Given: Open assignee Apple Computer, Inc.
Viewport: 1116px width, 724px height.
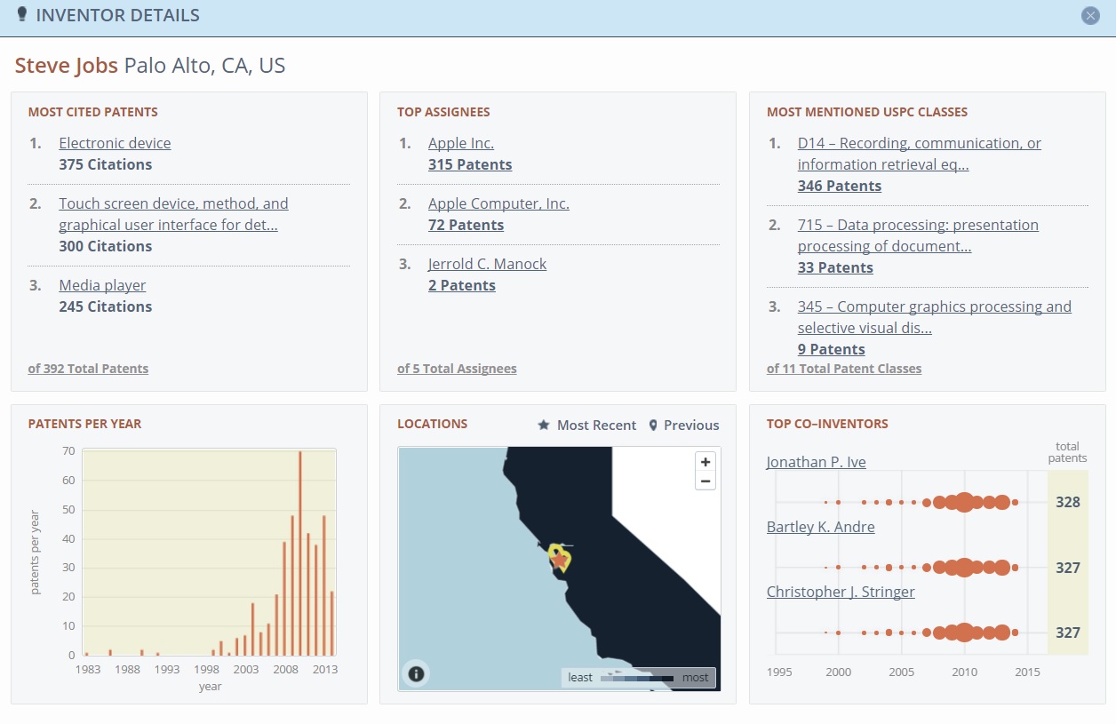Looking at the screenshot, I should pyautogui.click(x=498, y=203).
